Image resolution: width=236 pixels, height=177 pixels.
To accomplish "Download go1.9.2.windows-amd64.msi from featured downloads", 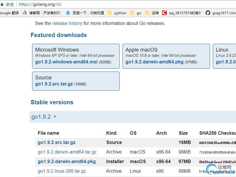I will 66,62.
